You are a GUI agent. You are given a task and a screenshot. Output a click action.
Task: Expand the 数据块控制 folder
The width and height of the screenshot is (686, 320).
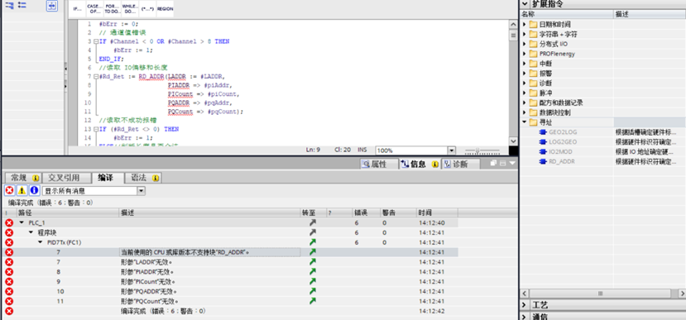pos(525,112)
